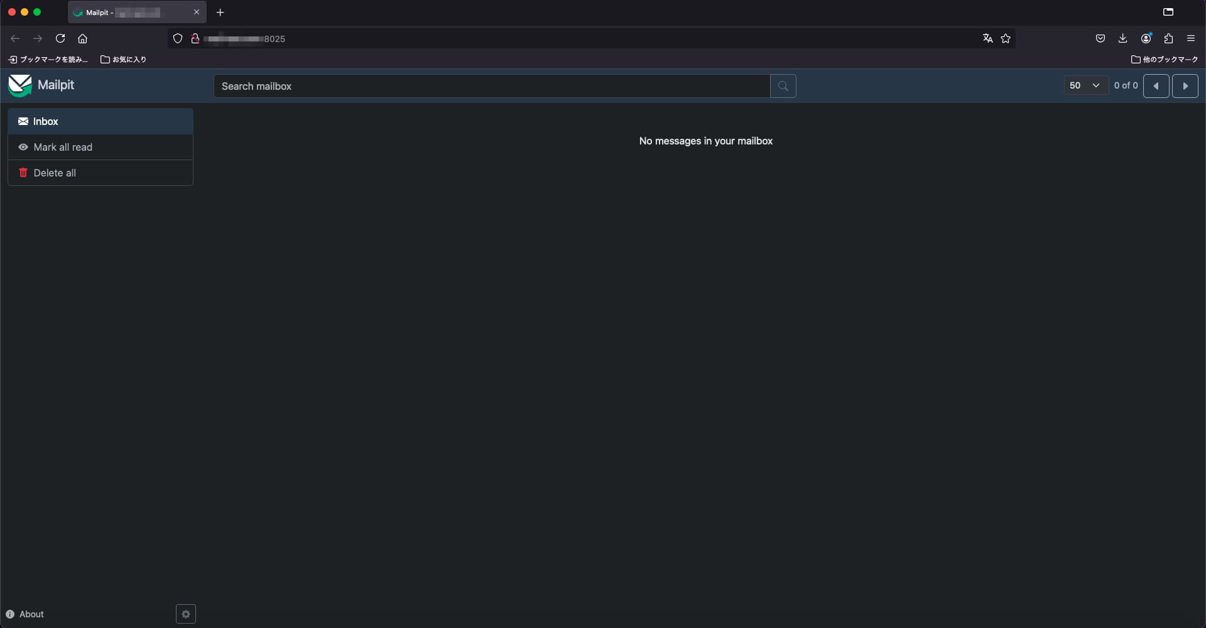Select Inbox in the sidebar
The width and height of the screenshot is (1206, 628).
[100, 121]
